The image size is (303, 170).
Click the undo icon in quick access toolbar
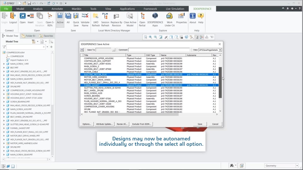34,3
